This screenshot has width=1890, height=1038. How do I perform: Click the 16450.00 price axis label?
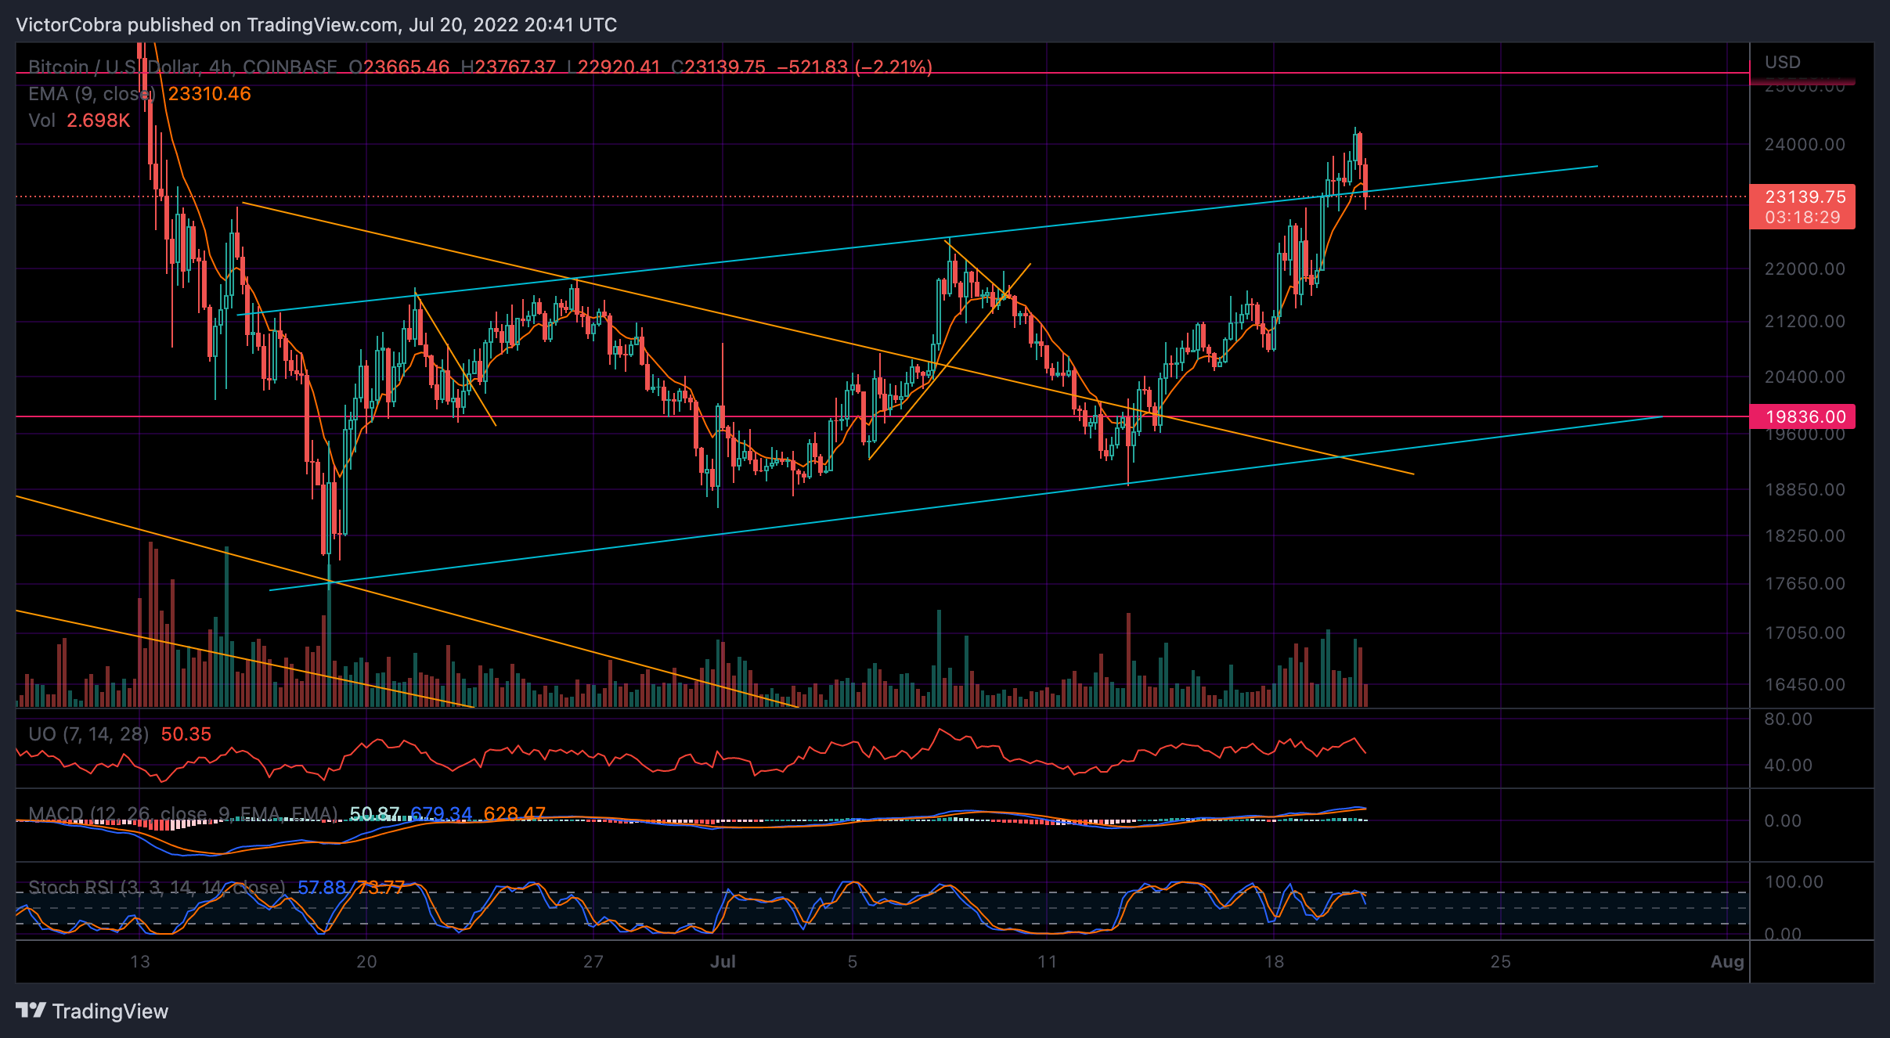[1805, 685]
